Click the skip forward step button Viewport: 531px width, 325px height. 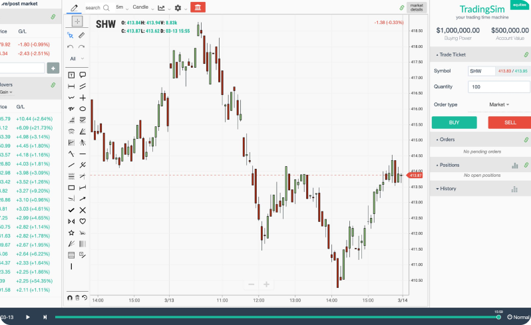point(45,317)
